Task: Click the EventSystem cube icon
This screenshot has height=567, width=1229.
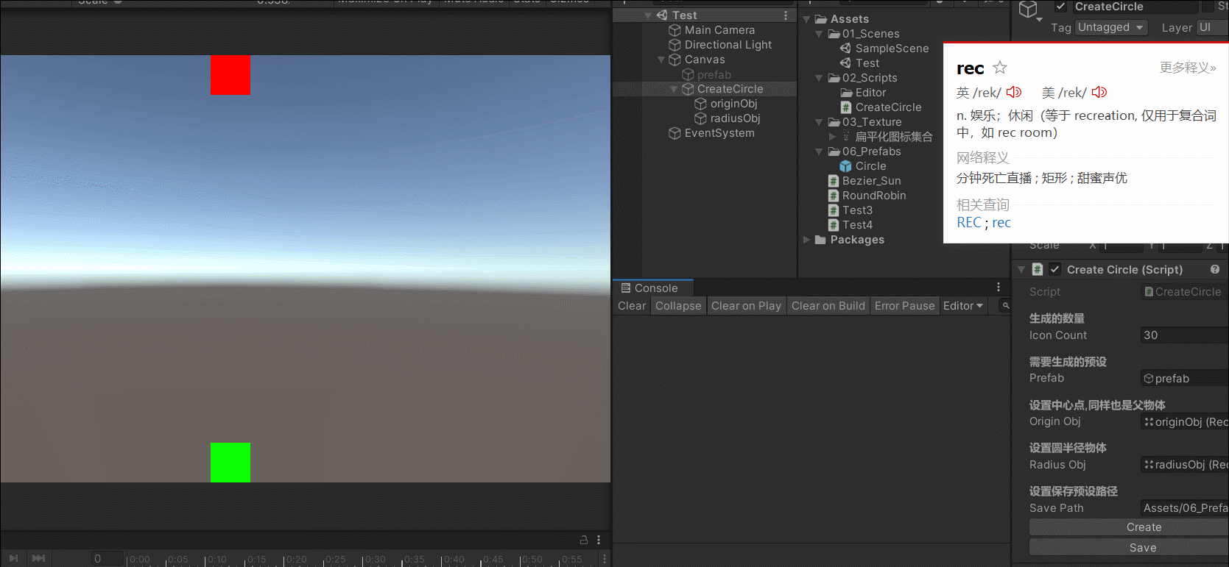Action: tap(675, 133)
